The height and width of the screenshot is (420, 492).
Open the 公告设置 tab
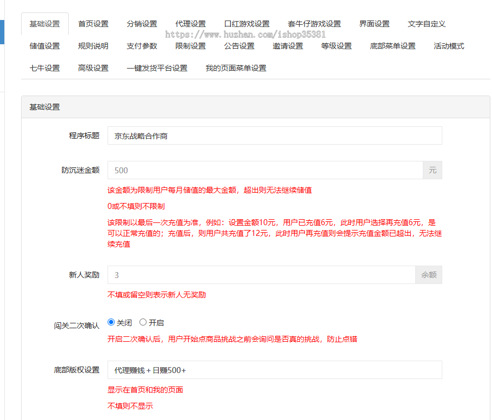pos(239,46)
